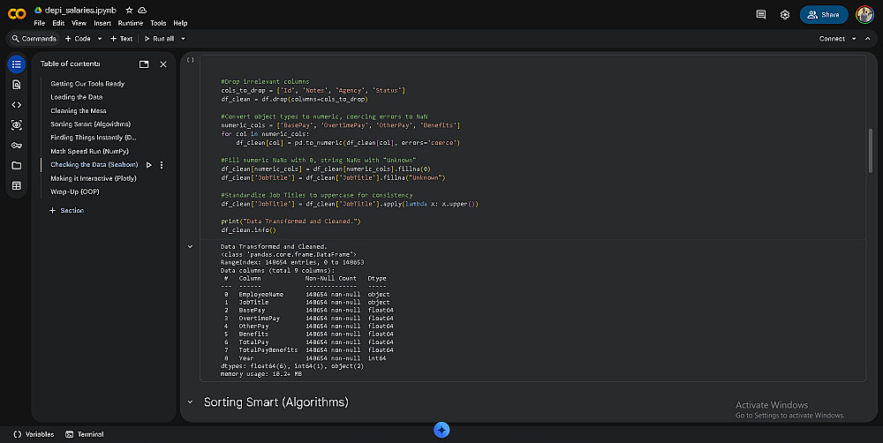Open the Variables panel at bottom
883x443 pixels.
click(x=34, y=434)
